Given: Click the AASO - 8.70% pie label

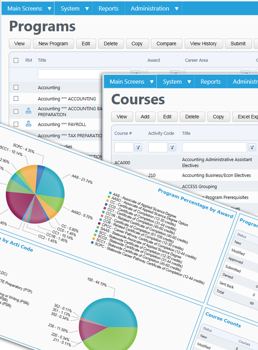Looking at the screenshot, I should pos(82,214).
